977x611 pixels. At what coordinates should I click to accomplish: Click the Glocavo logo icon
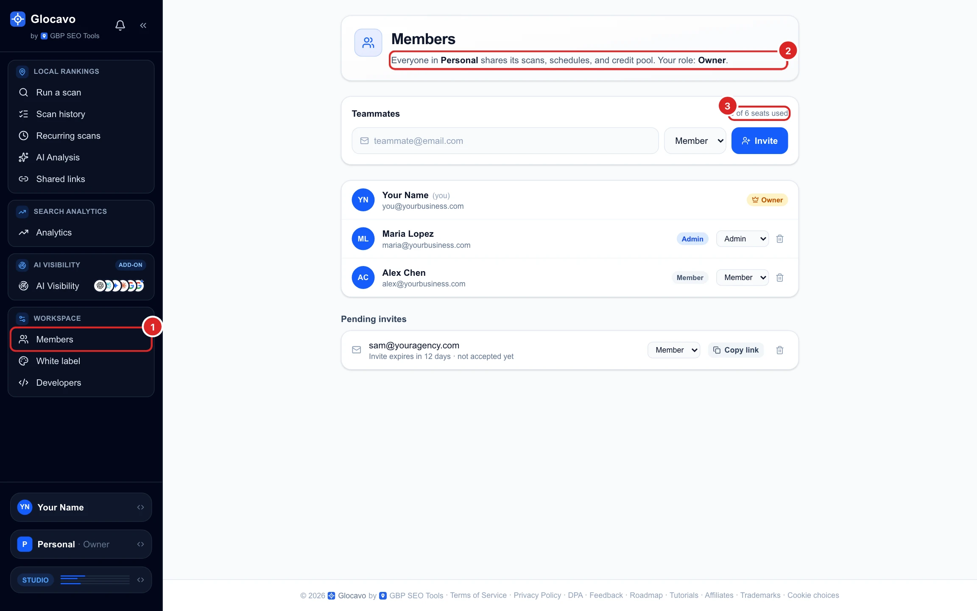[18, 19]
